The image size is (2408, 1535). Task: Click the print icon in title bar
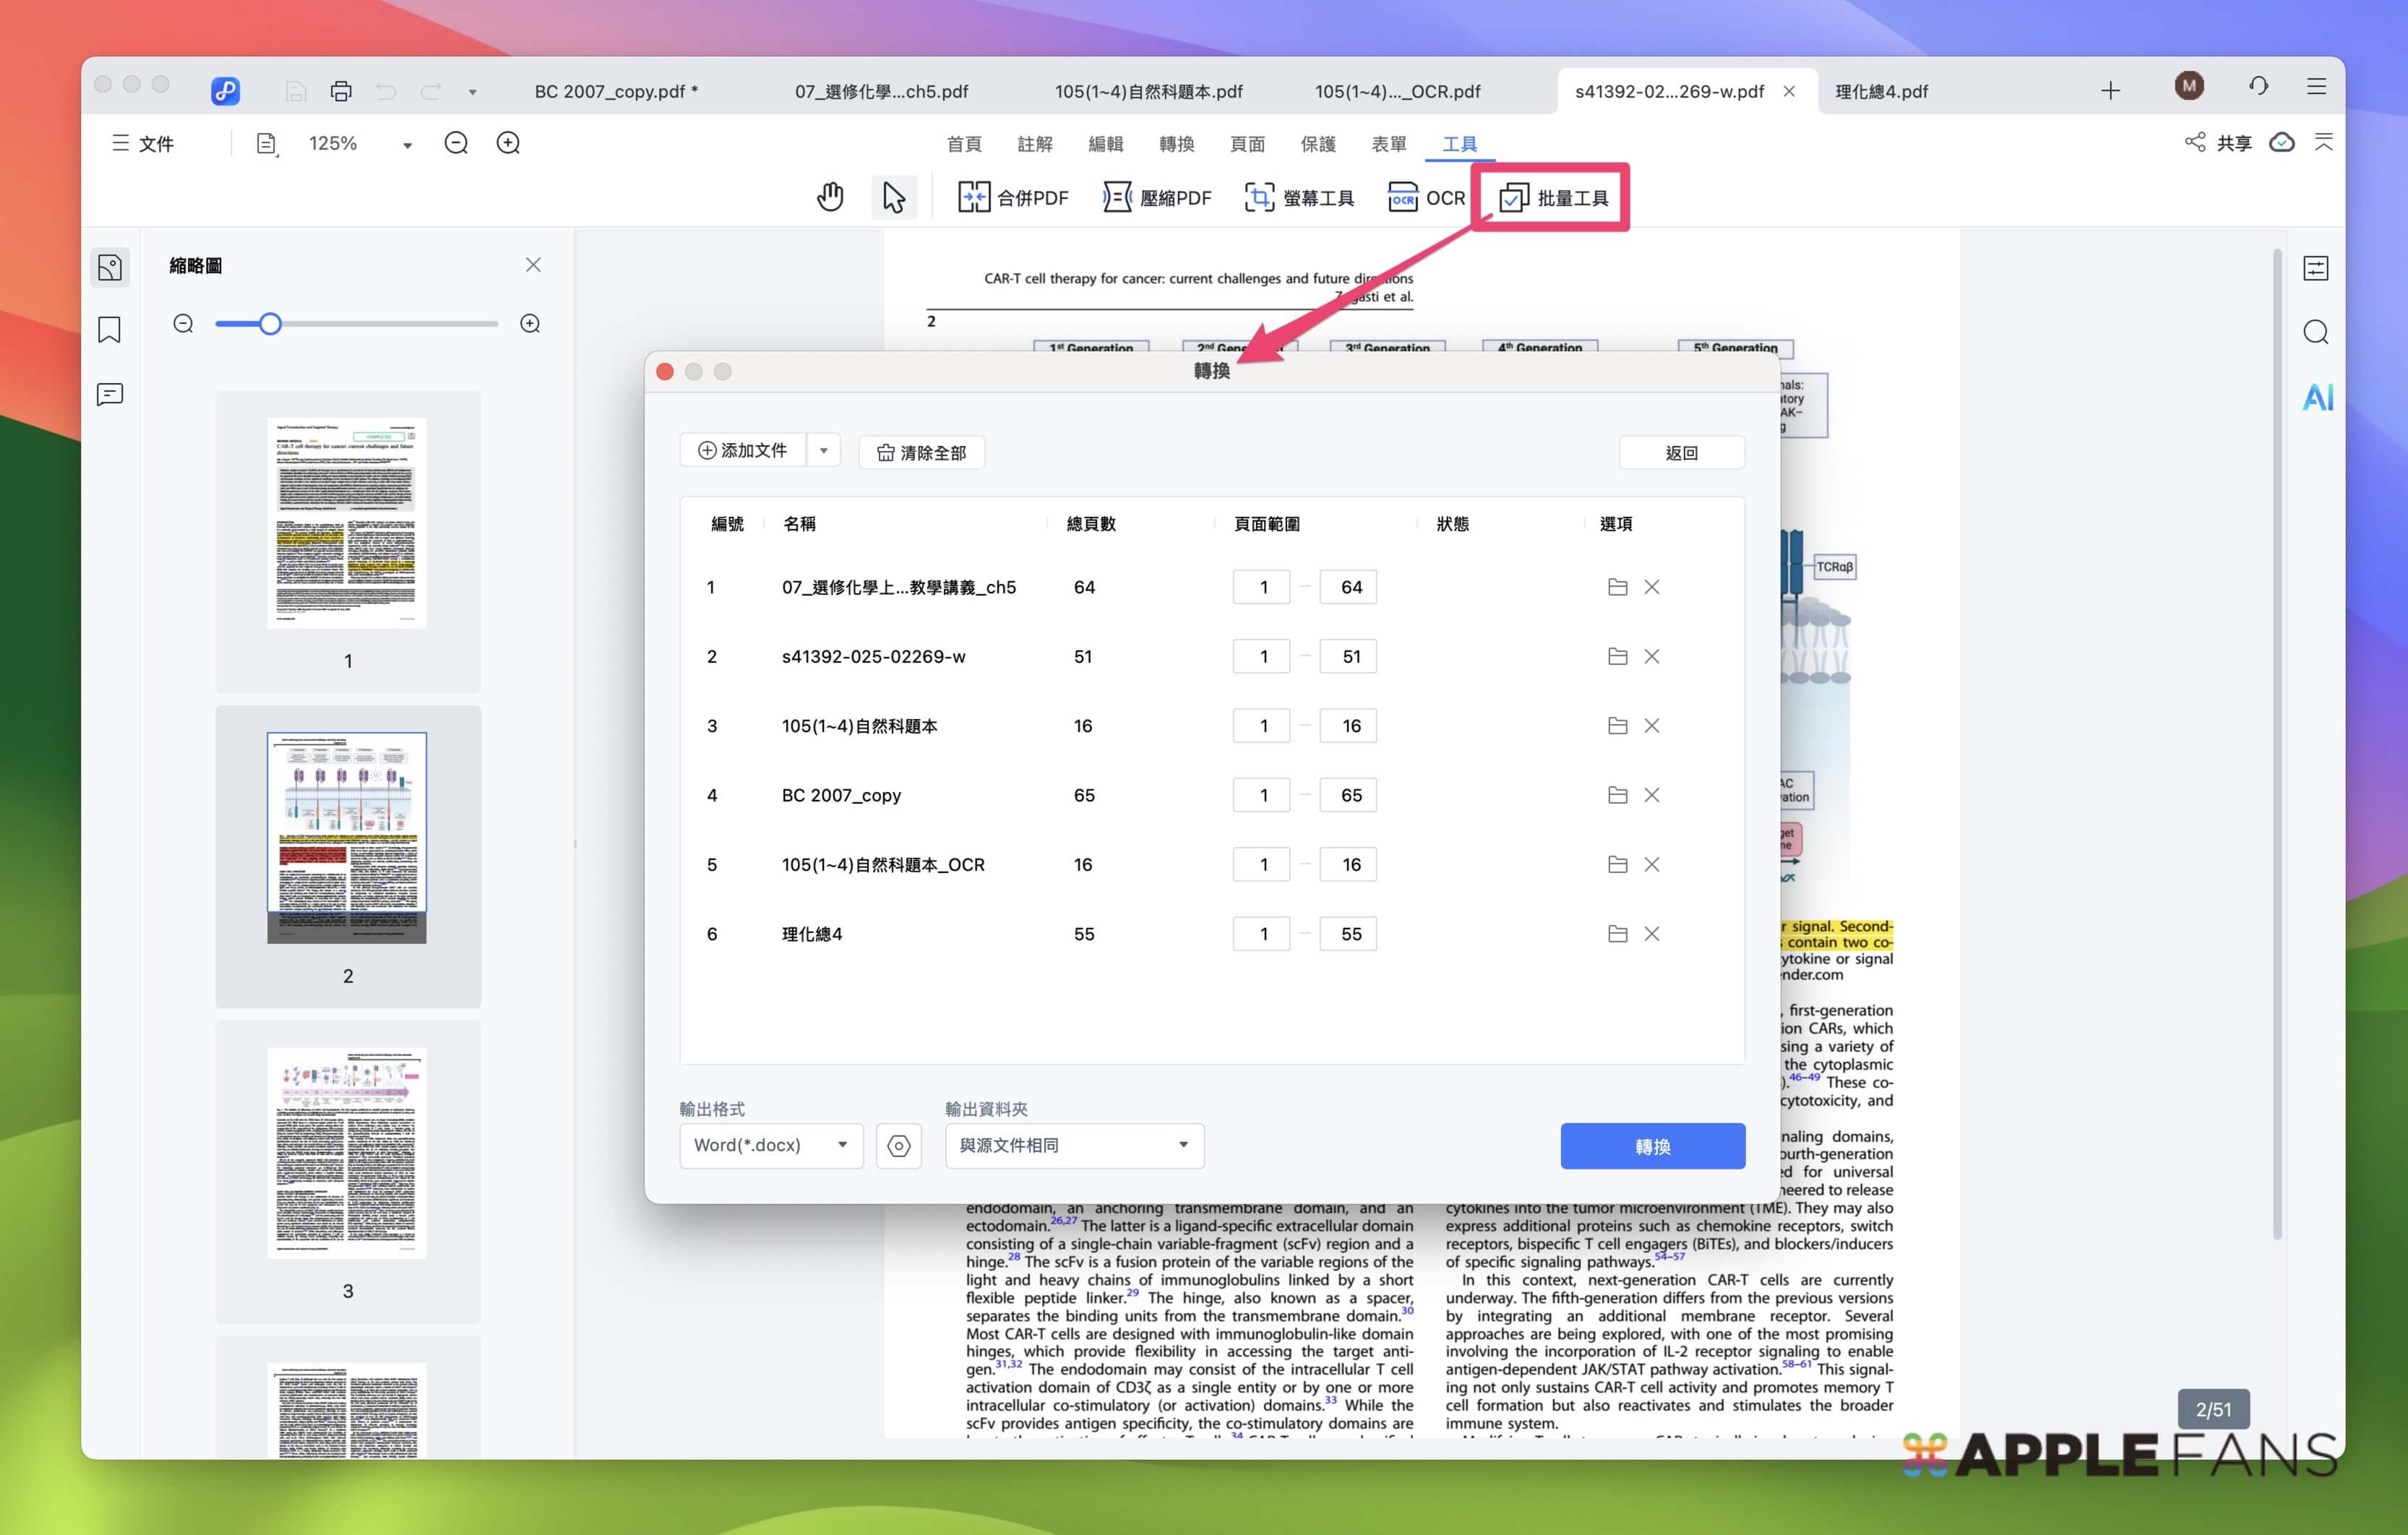[x=341, y=91]
